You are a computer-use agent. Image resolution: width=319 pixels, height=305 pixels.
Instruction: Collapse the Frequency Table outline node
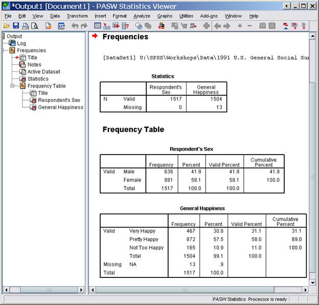pos(13,86)
